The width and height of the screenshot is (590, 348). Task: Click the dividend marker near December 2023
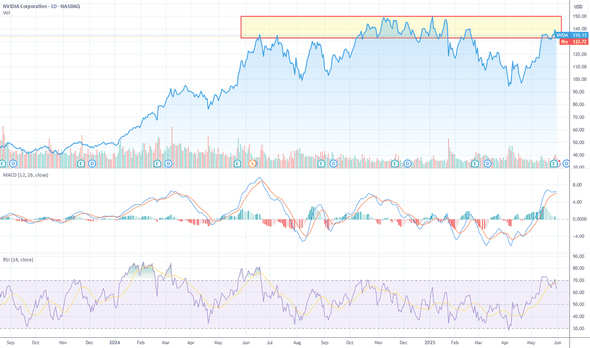click(92, 164)
